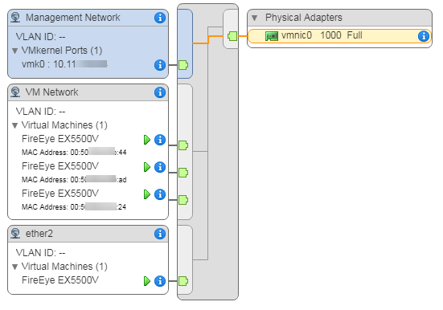This screenshot has width=443, height=310.
Task: Show info for vmk0 VMkernel port
Action: pos(160,65)
